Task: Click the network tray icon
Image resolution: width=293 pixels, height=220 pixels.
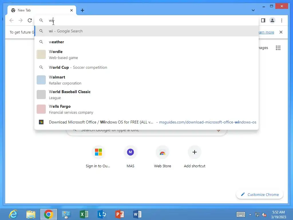Action: pyautogui.click(x=257, y=215)
